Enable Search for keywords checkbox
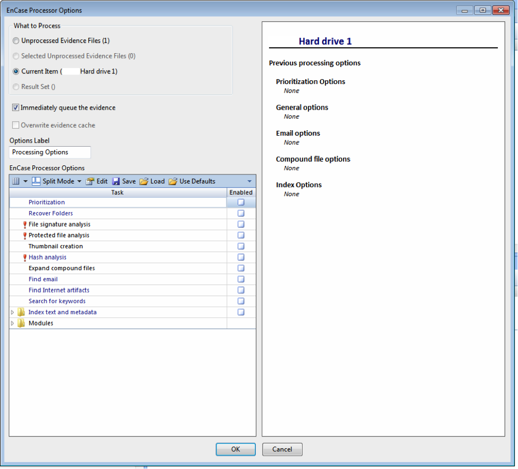Viewport: 518px width, 469px height. click(x=241, y=301)
